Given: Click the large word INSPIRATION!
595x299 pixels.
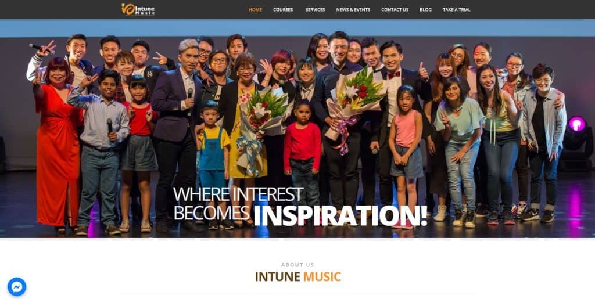Looking at the screenshot, I should tap(340, 216).
